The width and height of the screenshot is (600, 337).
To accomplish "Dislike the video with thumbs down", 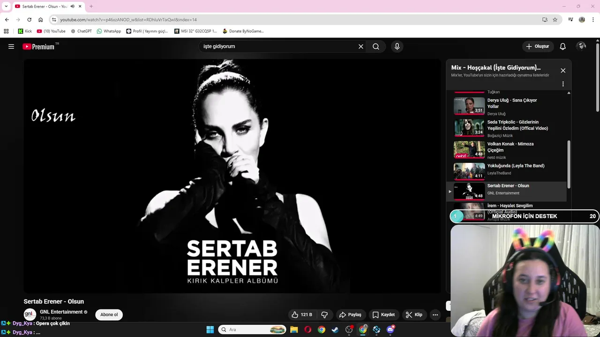I will pyautogui.click(x=324, y=315).
